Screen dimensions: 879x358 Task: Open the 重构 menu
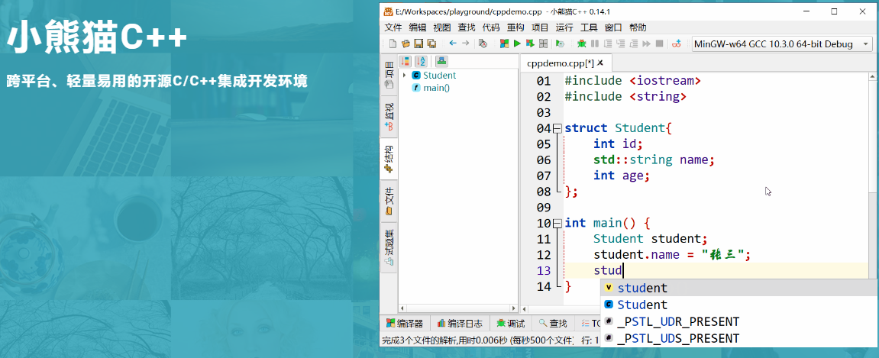point(515,27)
